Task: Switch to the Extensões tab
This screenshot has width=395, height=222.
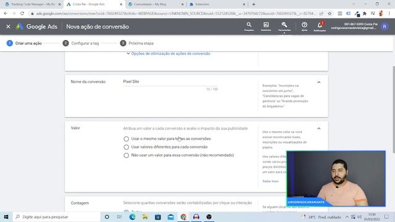Action: [x=217, y=4]
